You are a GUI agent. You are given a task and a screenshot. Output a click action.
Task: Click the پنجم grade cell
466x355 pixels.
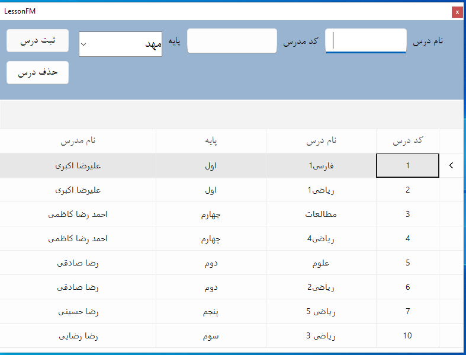pyautogui.click(x=211, y=312)
